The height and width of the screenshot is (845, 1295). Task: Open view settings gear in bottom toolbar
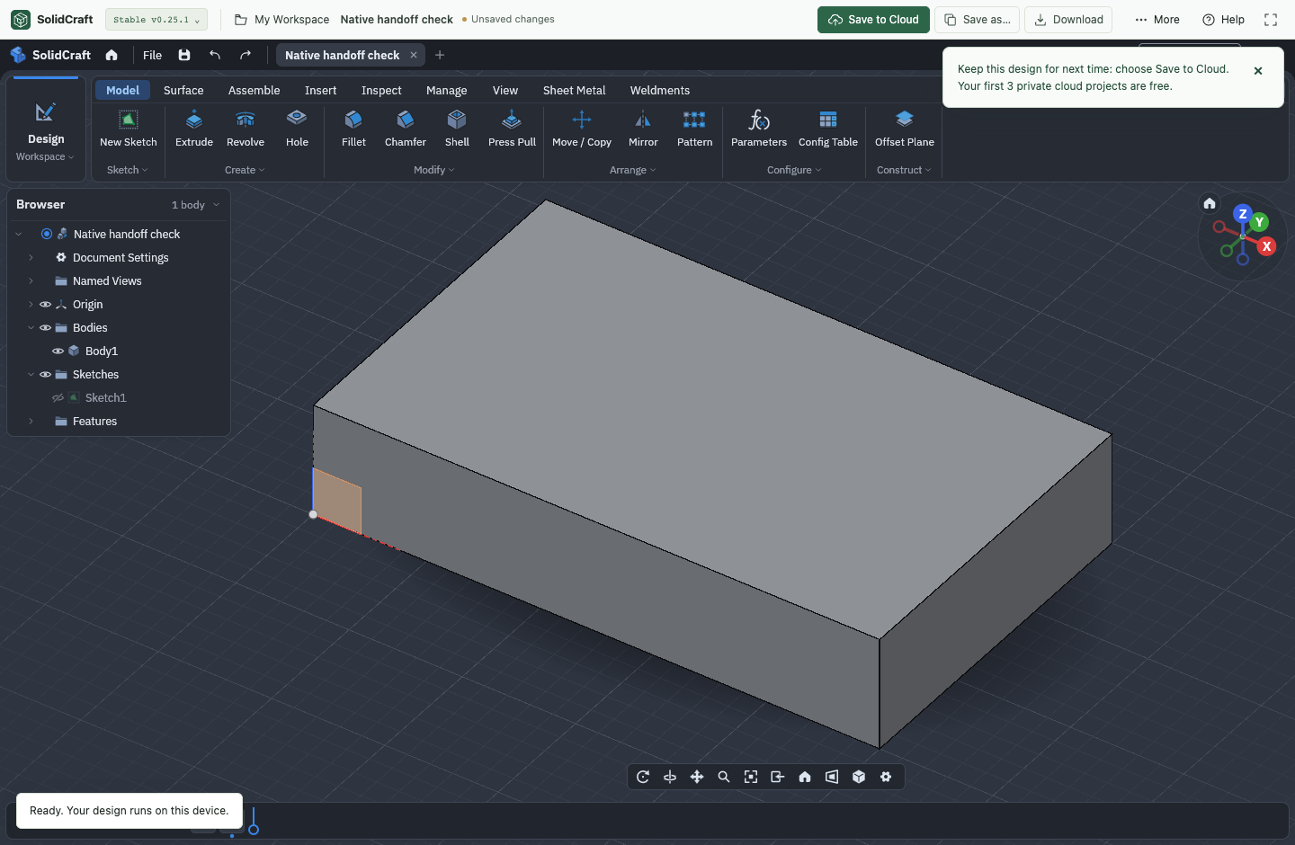[886, 777]
